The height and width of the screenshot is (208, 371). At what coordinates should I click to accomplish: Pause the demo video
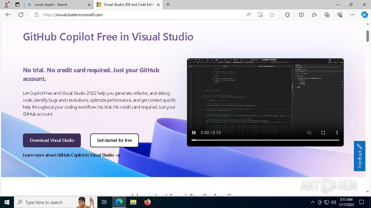tap(194, 133)
